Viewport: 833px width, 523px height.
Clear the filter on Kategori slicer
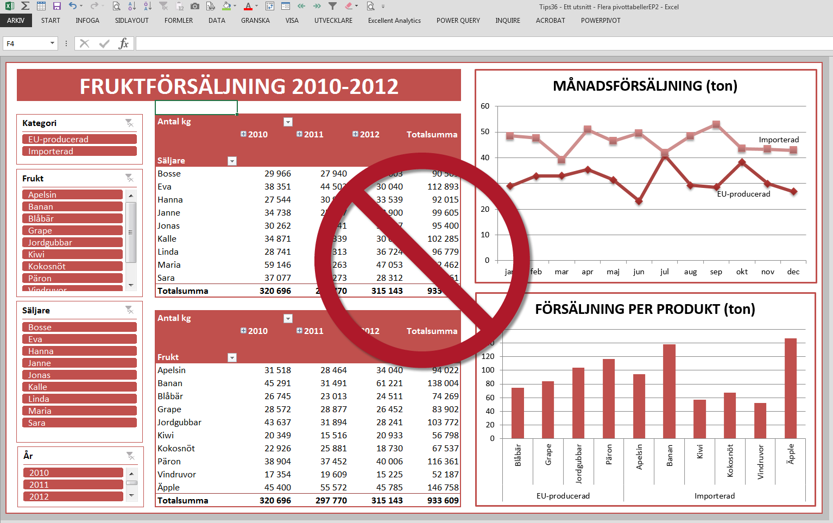point(129,123)
